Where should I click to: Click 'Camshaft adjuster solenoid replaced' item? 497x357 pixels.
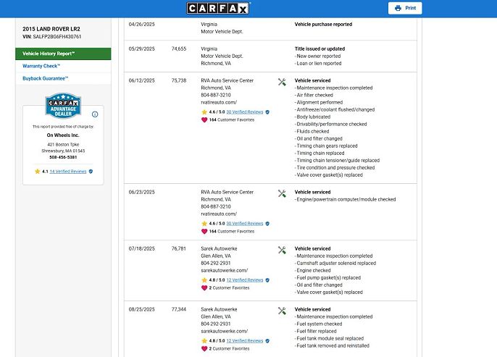point(336,264)
